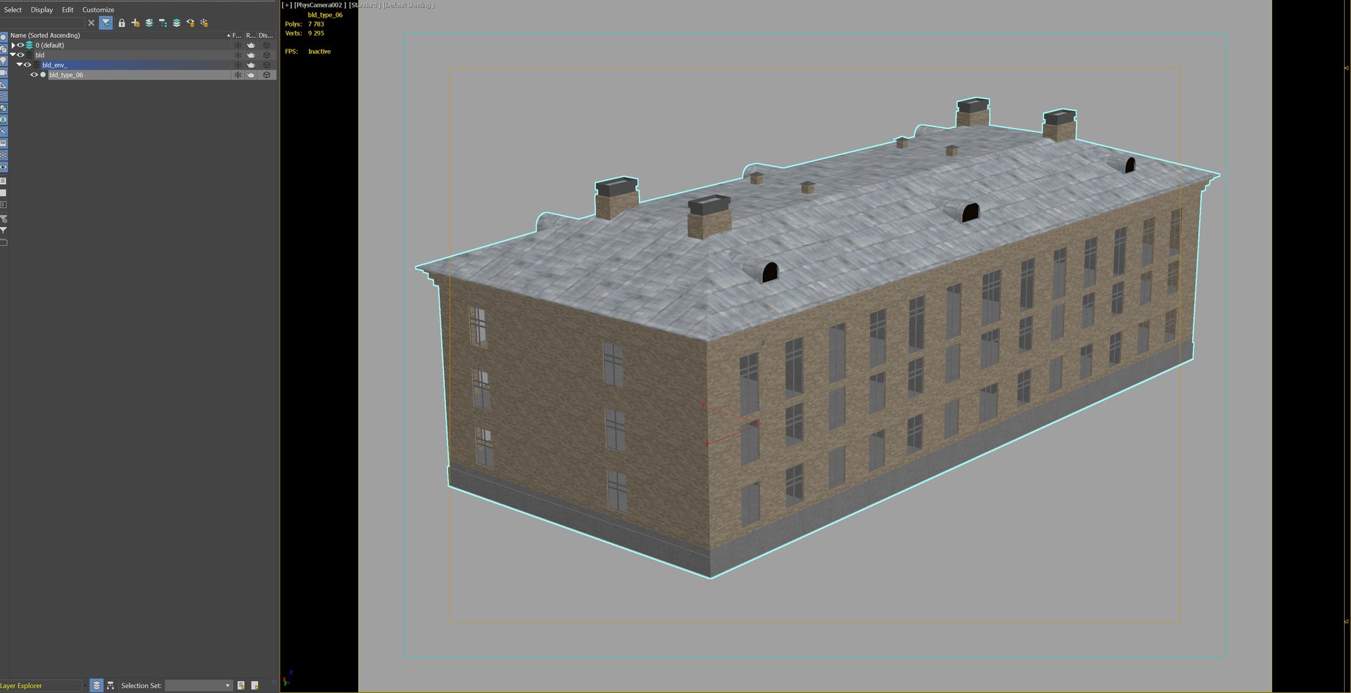Hide the bld_type_06 object via eye icon
The width and height of the screenshot is (1351, 693).
34,75
